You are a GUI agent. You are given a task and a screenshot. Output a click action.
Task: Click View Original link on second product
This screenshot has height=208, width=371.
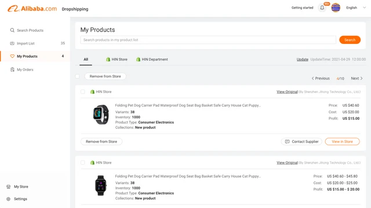click(x=288, y=163)
